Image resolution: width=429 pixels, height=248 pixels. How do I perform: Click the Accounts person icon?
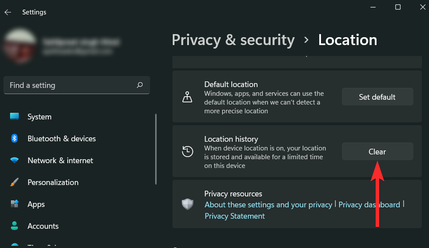[14, 226]
